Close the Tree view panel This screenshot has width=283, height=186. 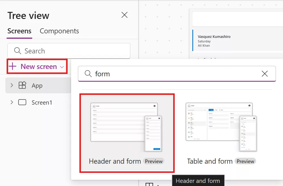point(124,15)
